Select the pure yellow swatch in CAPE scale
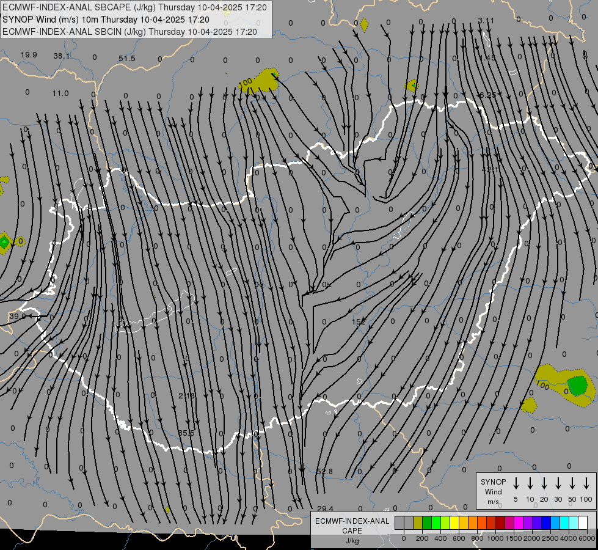The height and width of the screenshot is (550, 598). tap(454, 522)
